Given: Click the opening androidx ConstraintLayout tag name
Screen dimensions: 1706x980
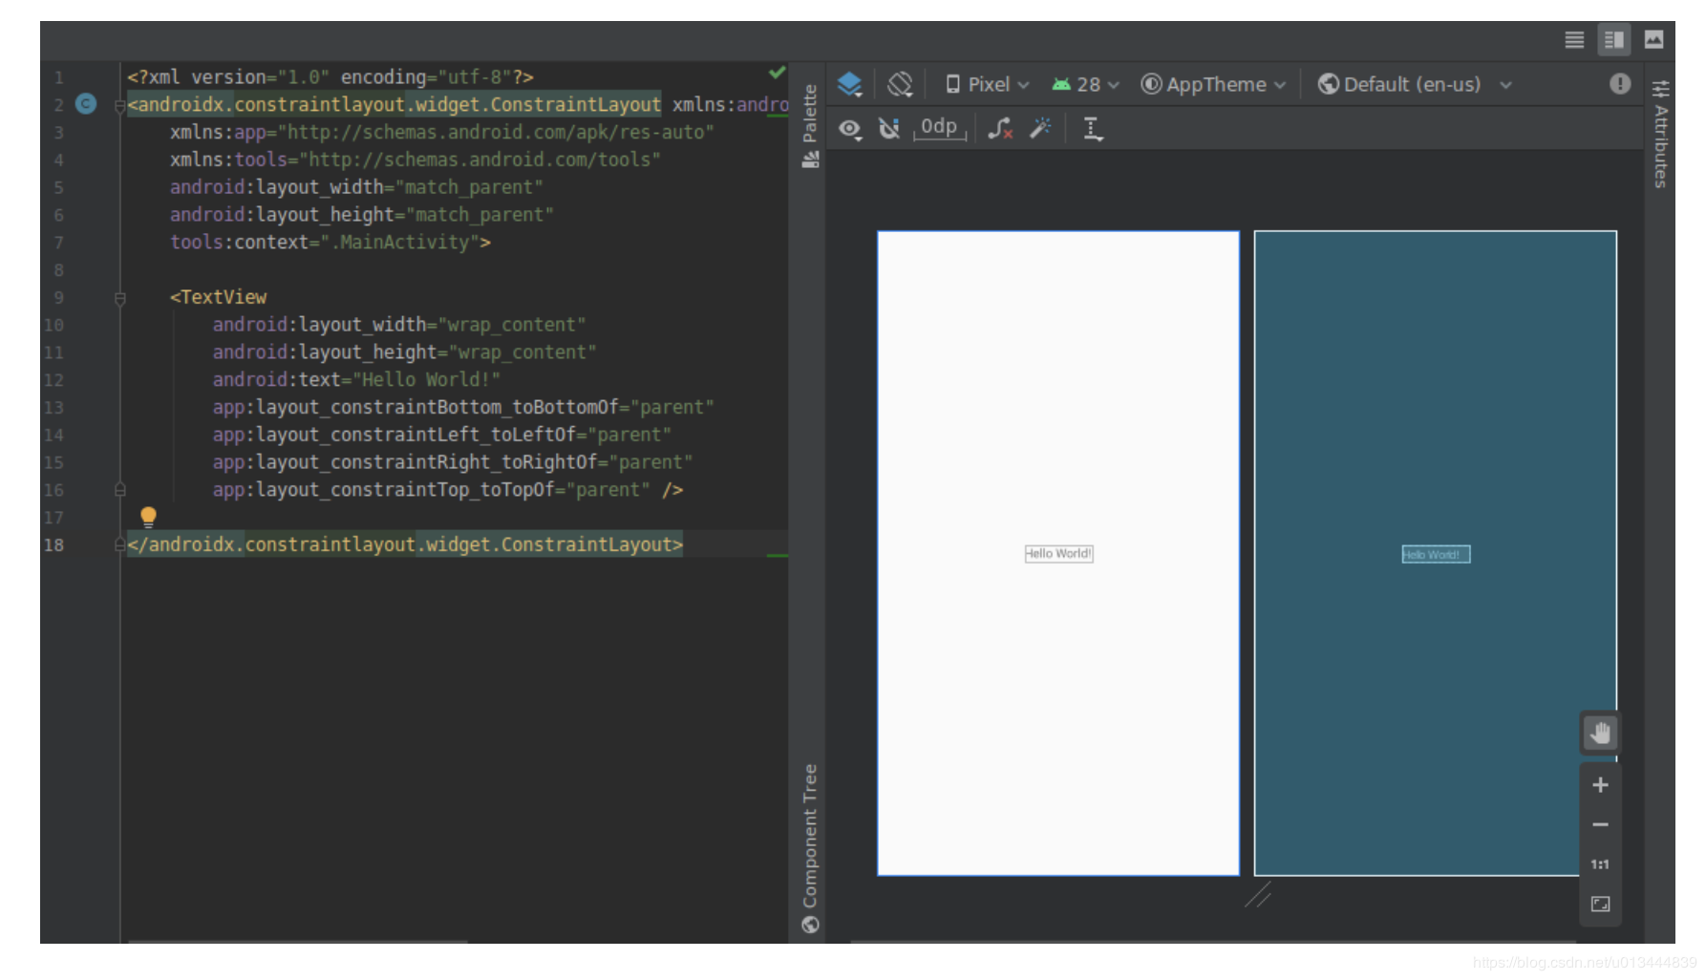Looking at the screenshot, I should [394, 105].
